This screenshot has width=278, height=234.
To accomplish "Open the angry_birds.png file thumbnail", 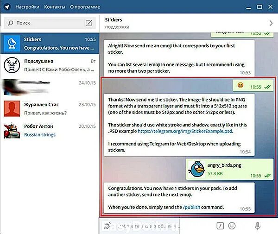I will tap(196, 169).
